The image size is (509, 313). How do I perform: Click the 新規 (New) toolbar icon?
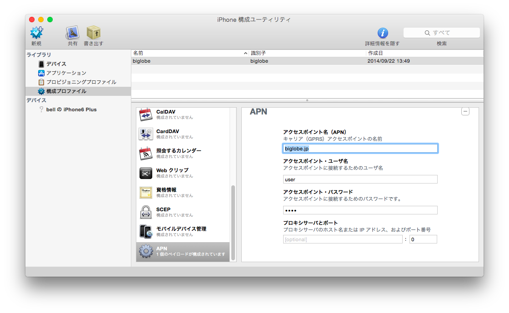[x=36, y=33]
